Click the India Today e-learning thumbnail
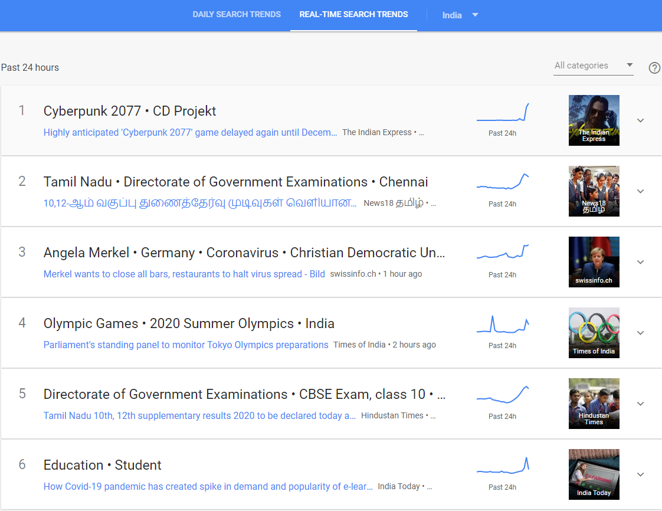The width and height of the screenshot is (662, 511). tap(594, 474)
